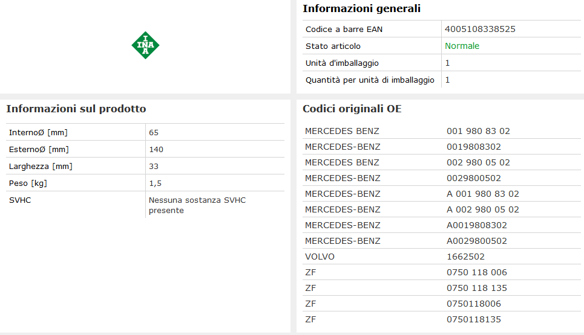Click the Informazioni generali heading
This screenshot has height=335, width=584.
click(361, 8)
